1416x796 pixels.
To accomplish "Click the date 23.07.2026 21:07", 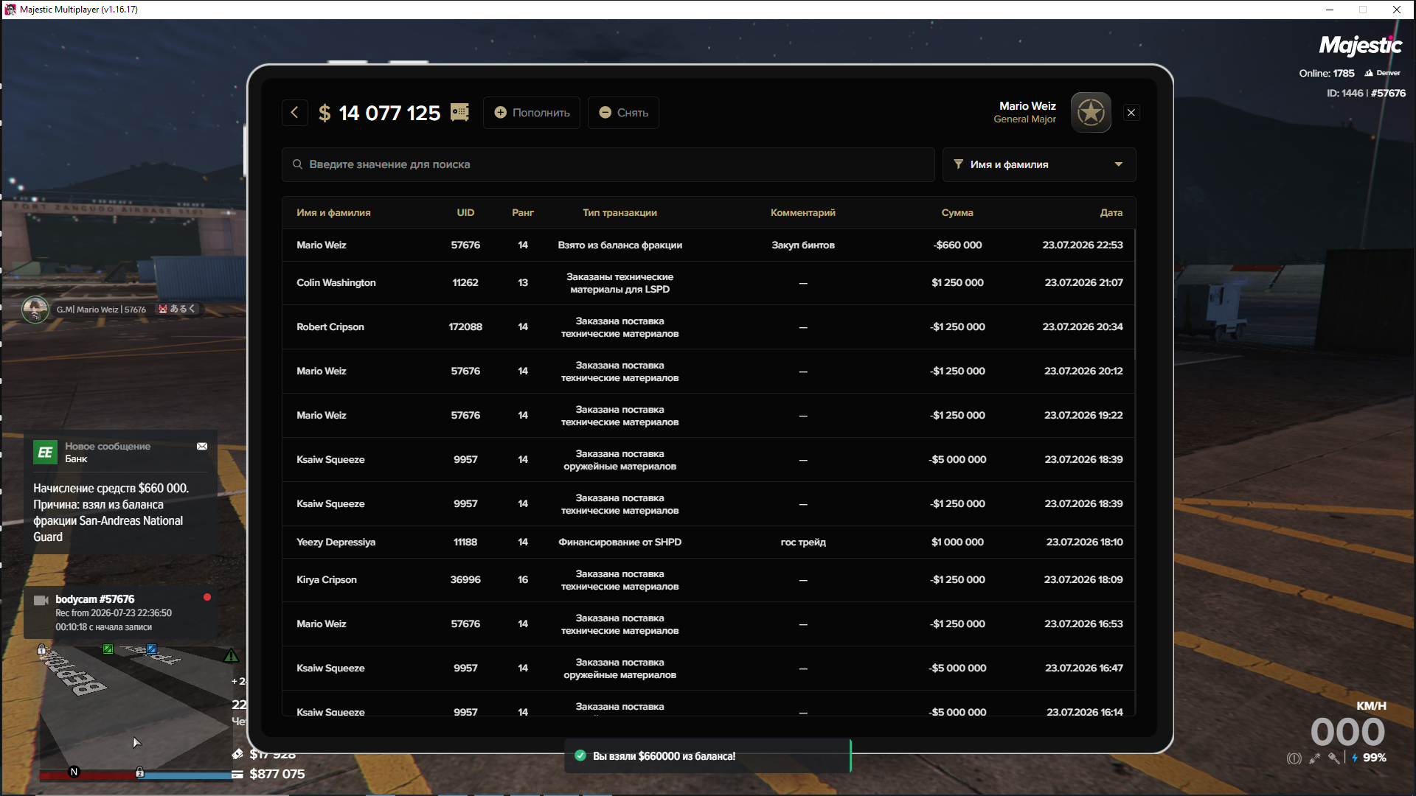I will click(1083, 283).
